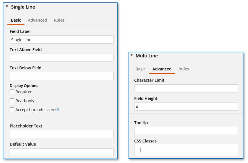Collapse the Multi Line panel
Viewport: 248px width, 163px height.
click(132, 55)
